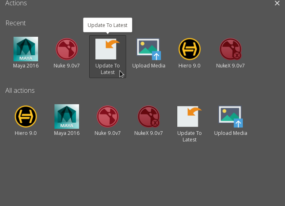Run Update To Latest under All actions
This screenshot has height=206, width=285.
click(190, 116)
